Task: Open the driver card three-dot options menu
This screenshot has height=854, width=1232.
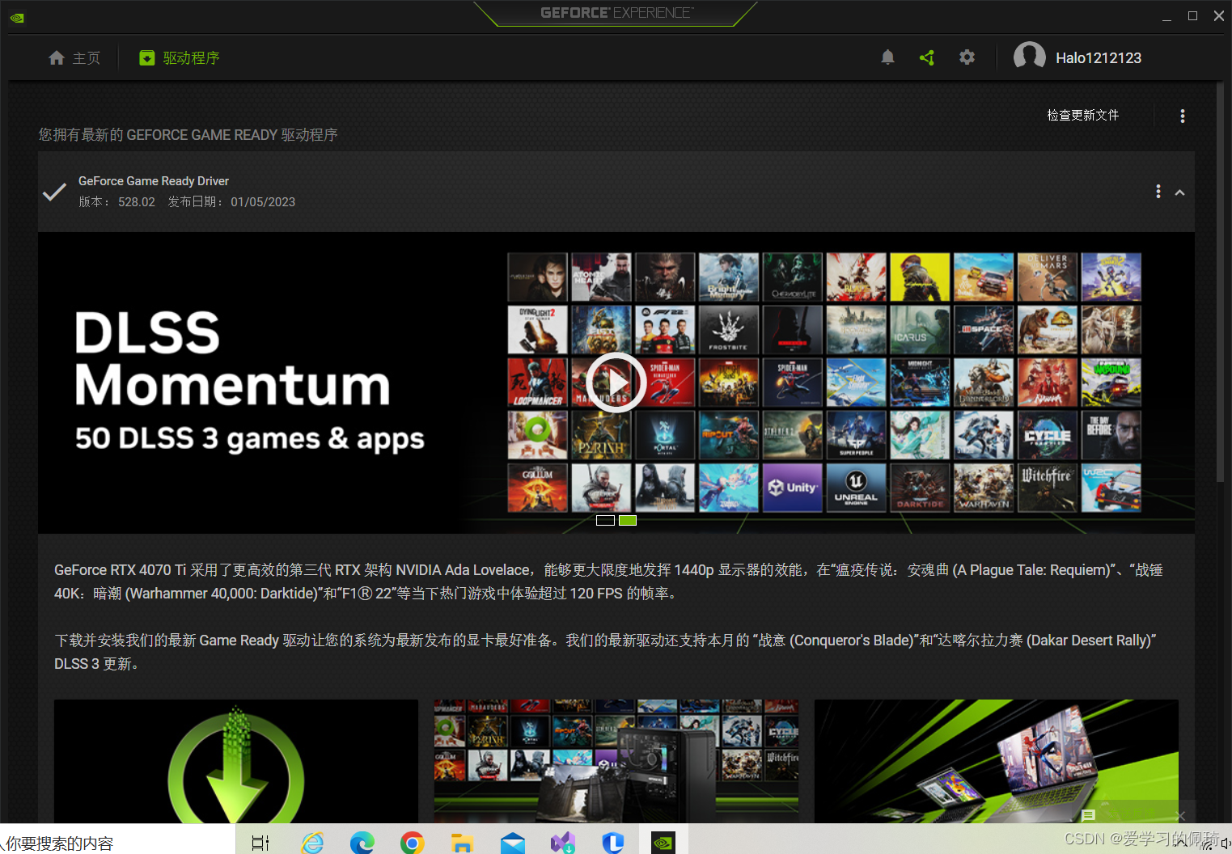Action: 1158,191
